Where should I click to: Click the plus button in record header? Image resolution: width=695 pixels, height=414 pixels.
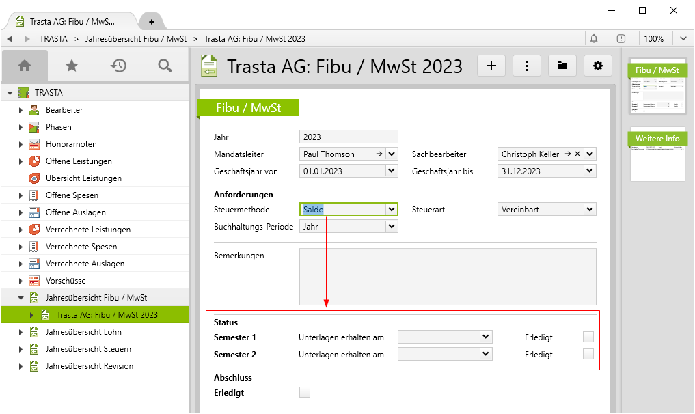491,66
